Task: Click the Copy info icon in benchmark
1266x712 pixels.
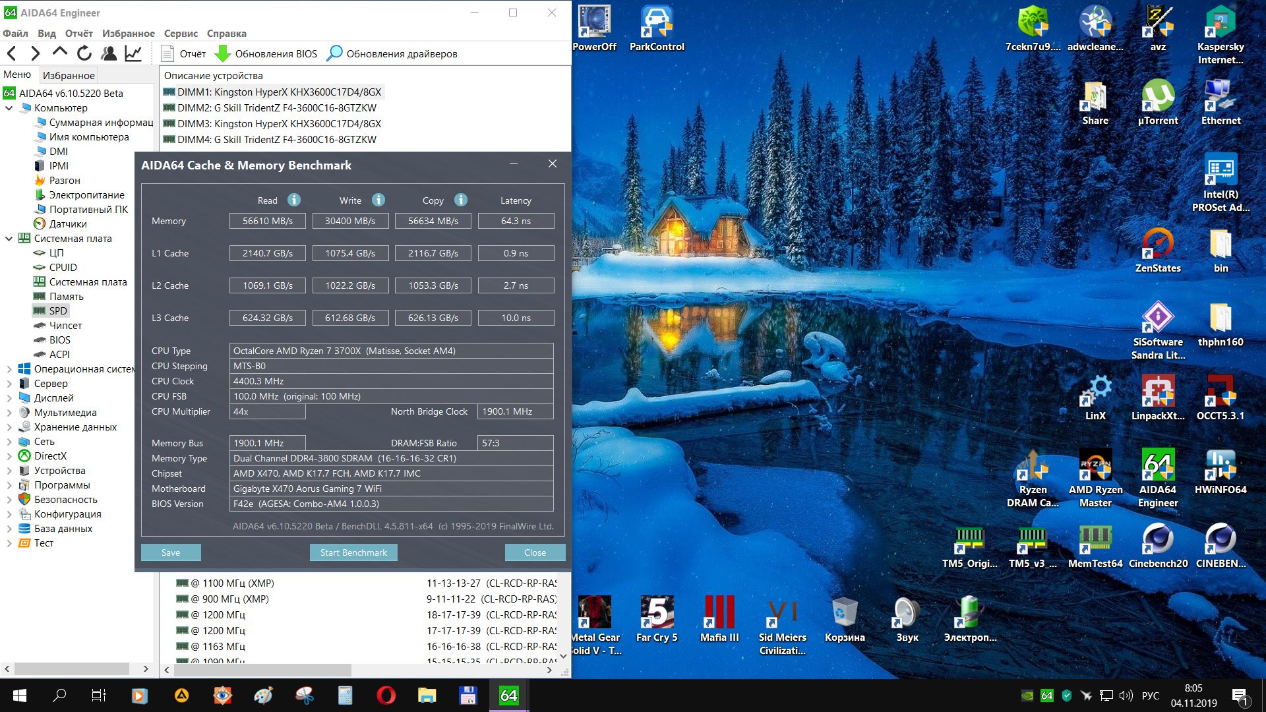Action: tap(461, 200)
